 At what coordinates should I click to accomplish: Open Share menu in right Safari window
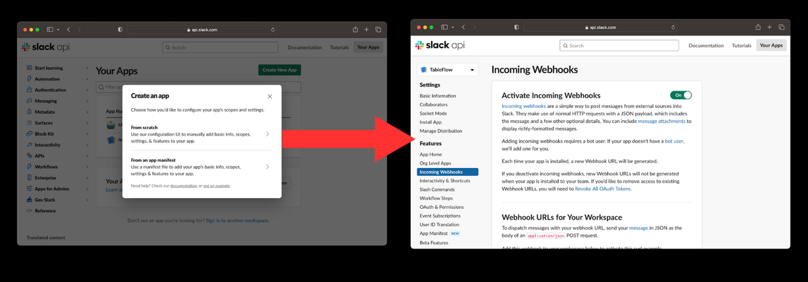tap(758, 26)
